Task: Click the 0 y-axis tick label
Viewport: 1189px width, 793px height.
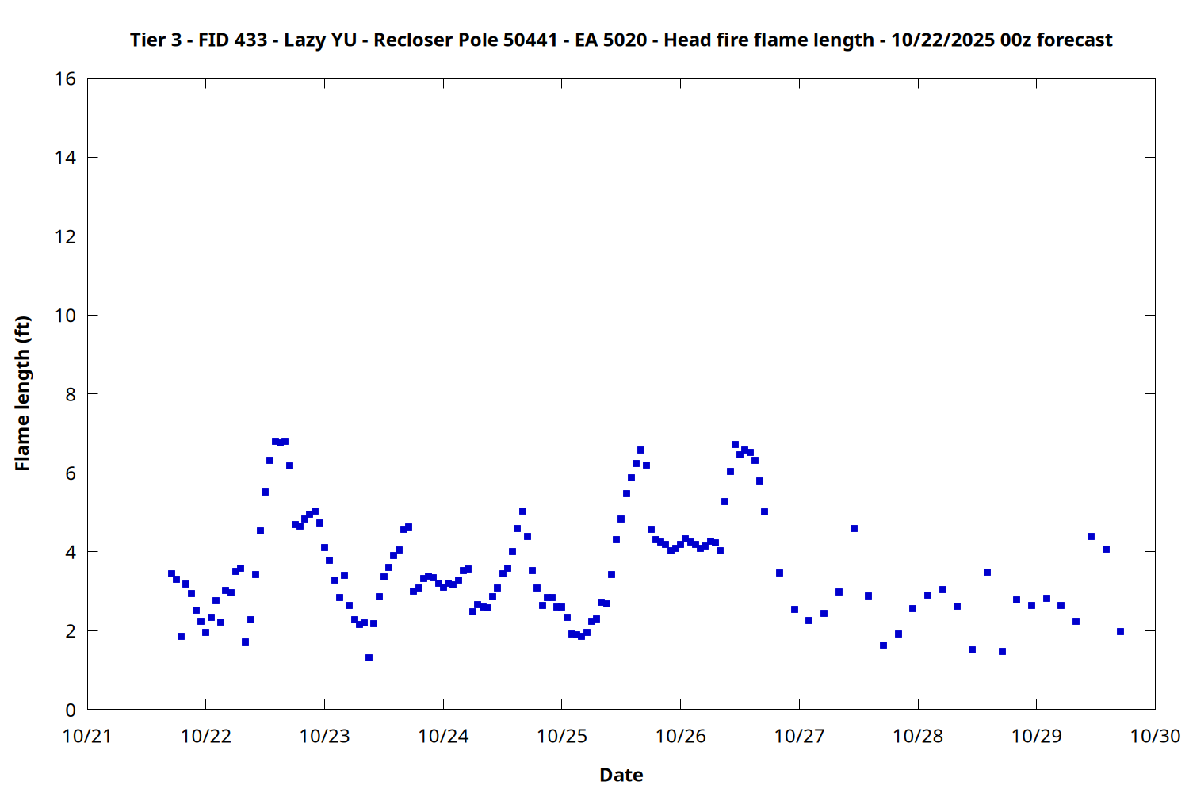Action: pyautogui.click(x=71, y=710)
